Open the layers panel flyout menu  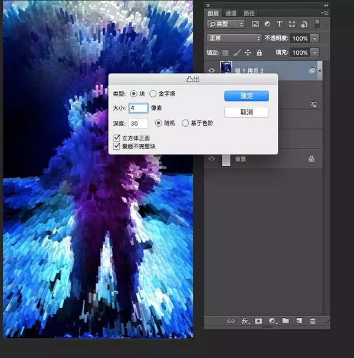pyautogui.click(x=324, y=13)
